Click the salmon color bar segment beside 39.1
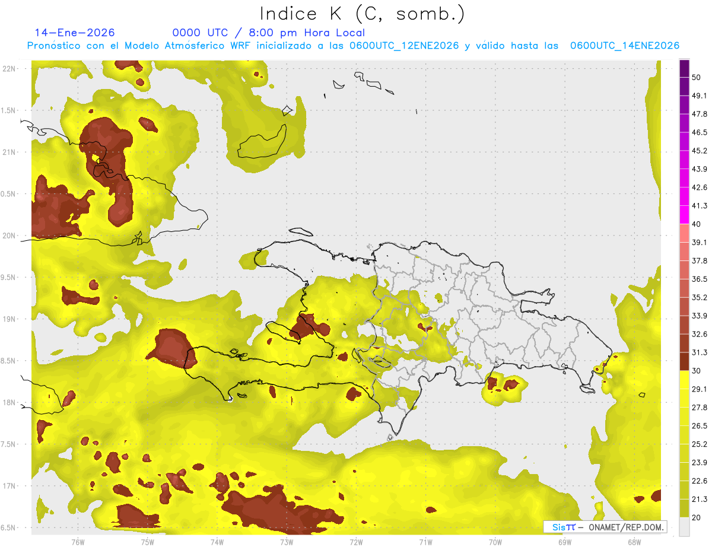 point(684,233)
